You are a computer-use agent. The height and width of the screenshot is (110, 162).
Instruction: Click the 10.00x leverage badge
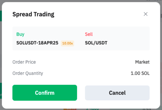(x=67, y=43)
